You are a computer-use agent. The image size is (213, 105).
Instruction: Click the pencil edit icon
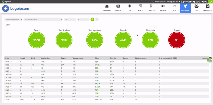(x=198, y=2)
